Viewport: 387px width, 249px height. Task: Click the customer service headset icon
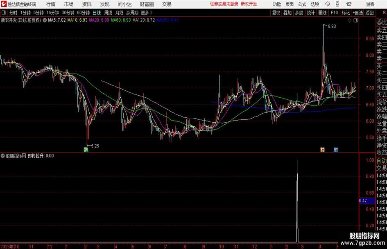point(328,4)
